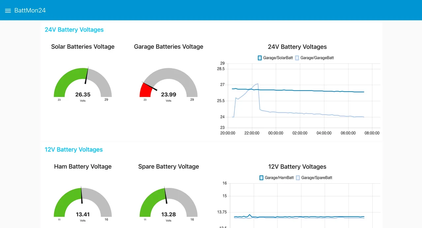422x228 pixels.
Task: Click the 23.99 volts reading
Action: click(168, 94)
